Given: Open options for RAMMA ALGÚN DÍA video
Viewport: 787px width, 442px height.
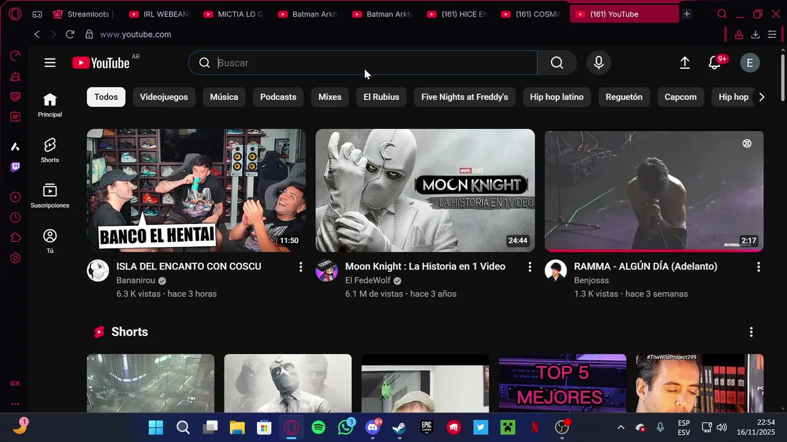Looking at the screenshot, I should point(758,266).
